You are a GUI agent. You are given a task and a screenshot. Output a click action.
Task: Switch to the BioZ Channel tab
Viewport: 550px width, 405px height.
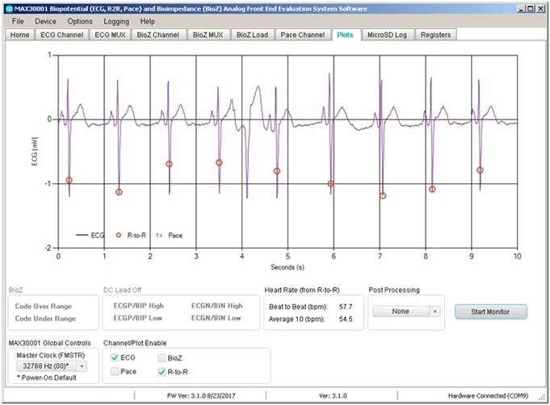(x=157, y=35)
